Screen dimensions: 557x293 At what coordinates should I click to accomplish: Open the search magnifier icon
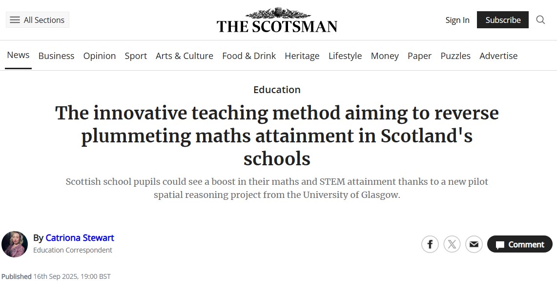(540, 20)
